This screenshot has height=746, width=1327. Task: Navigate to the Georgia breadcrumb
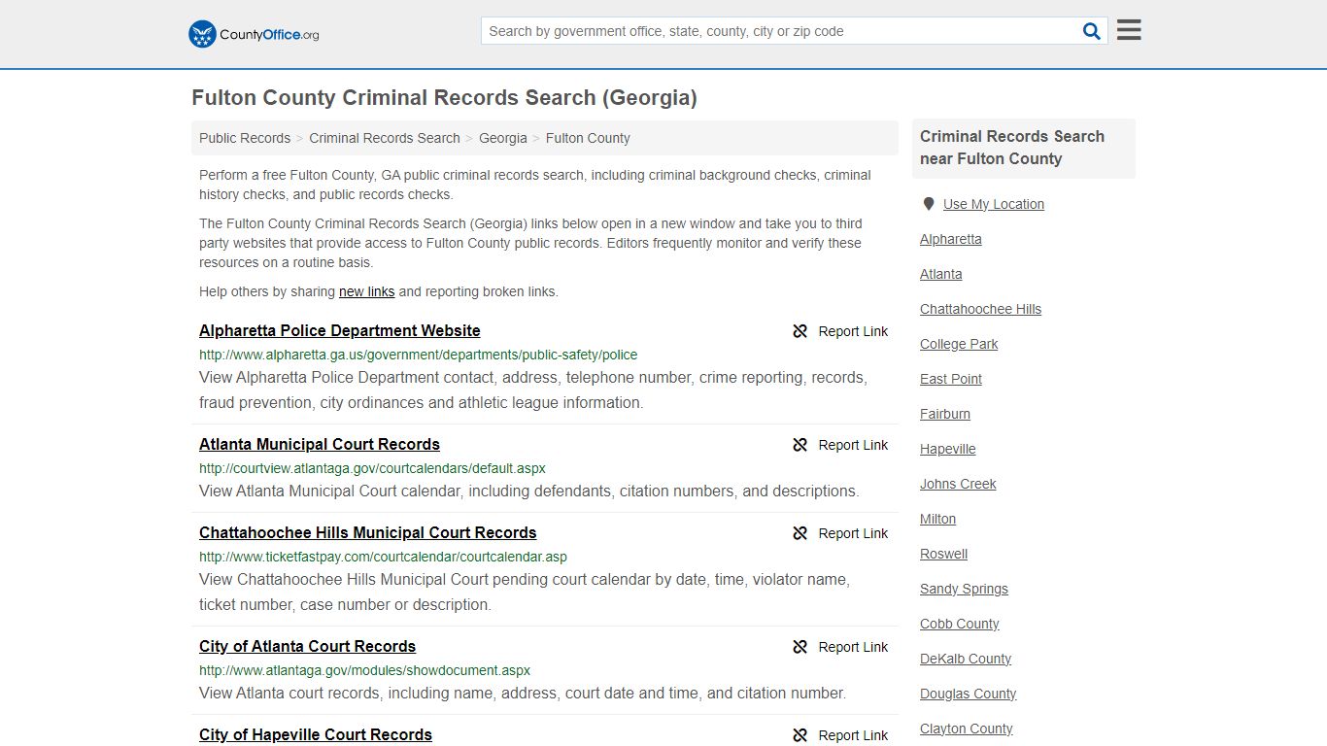click(x=503, y=138)
